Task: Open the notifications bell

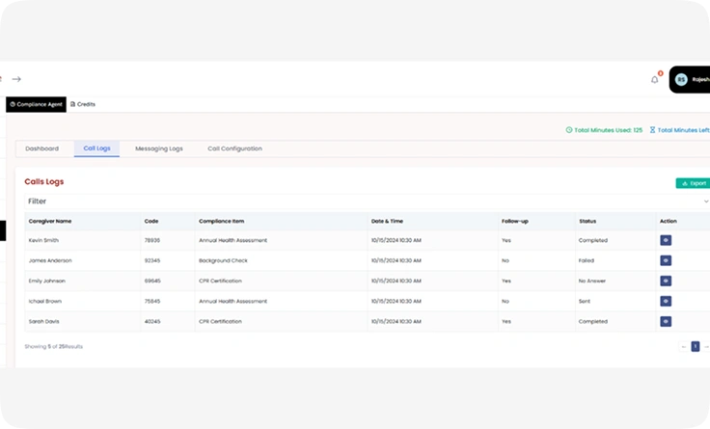Action: coord(655,80)
